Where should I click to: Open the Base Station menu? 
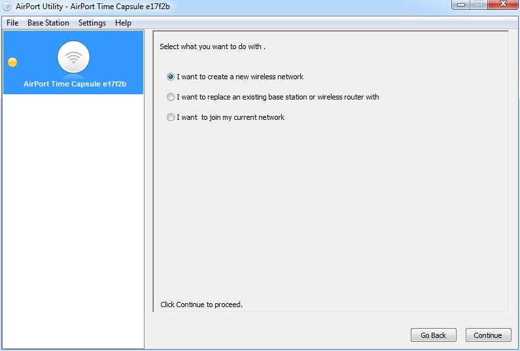pyautogui.click(x=48, y=23)
